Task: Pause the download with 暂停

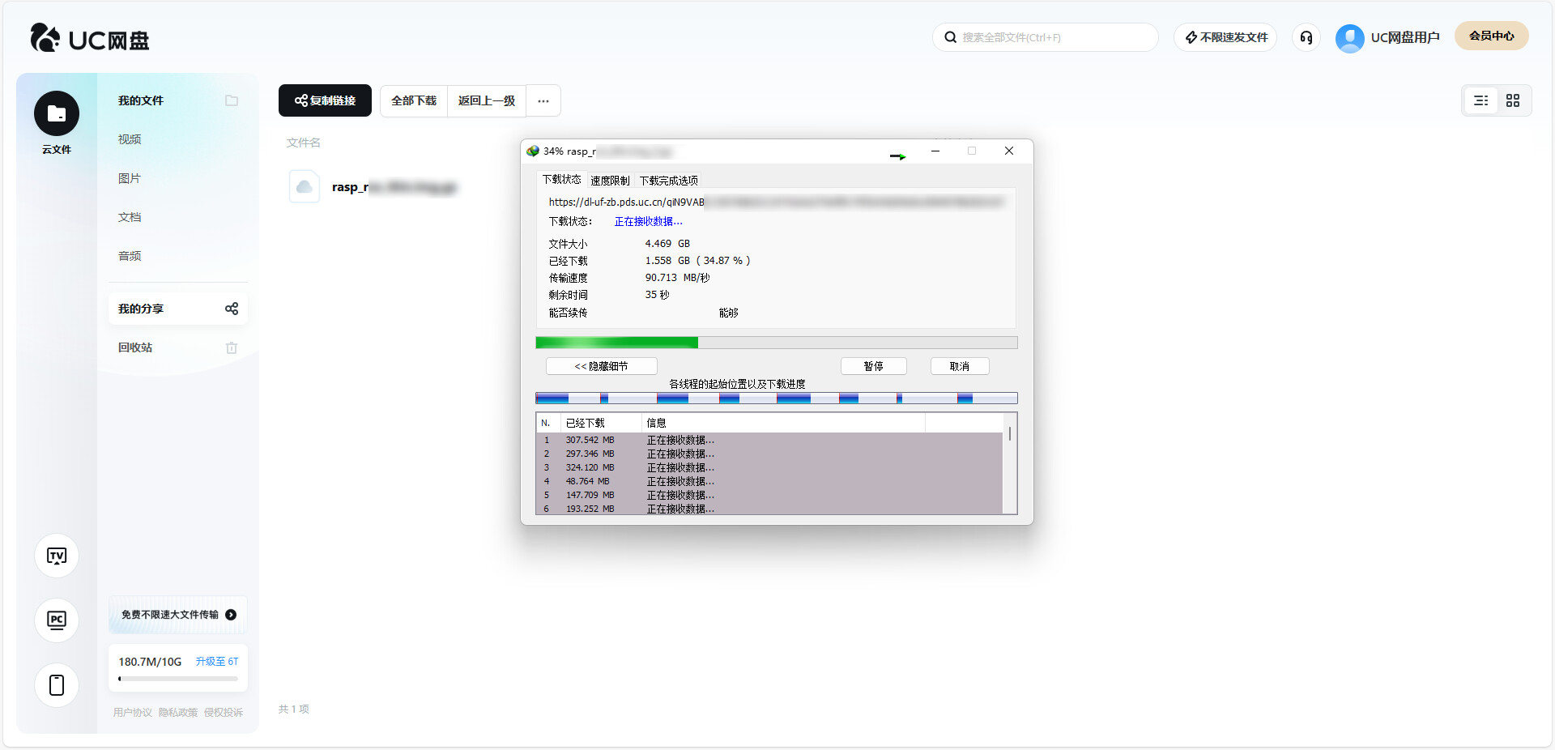Action: coord(874,366)
